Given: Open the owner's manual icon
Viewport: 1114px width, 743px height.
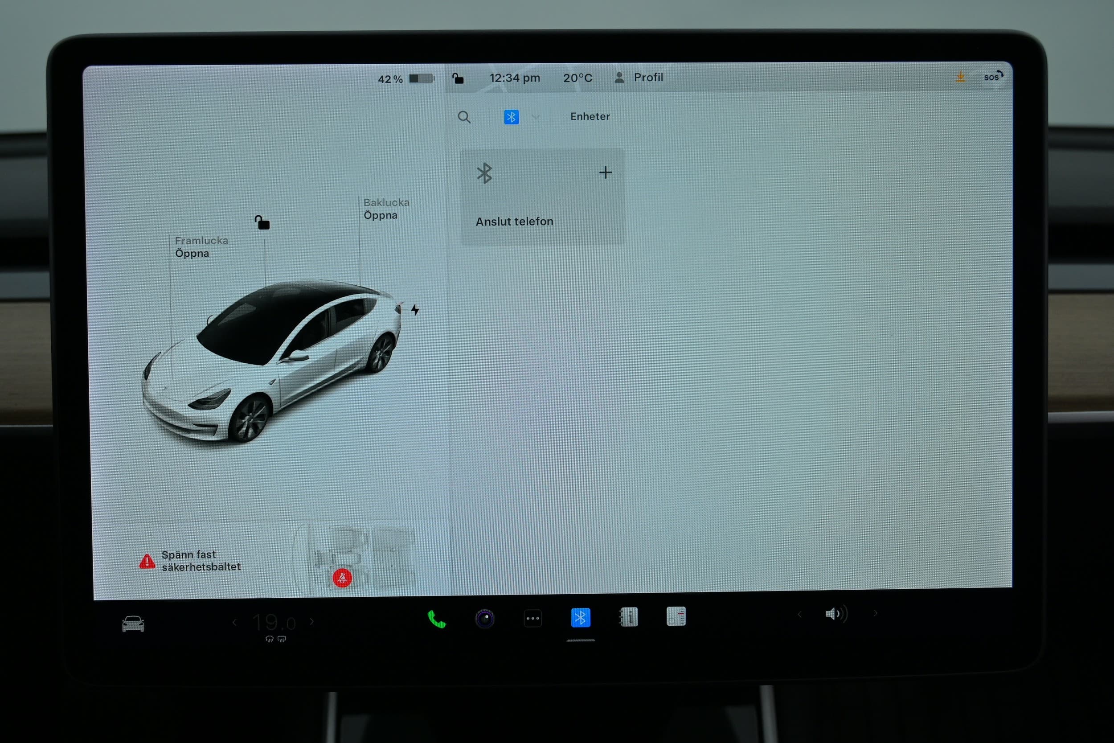Looking at the screenshot, I should 629,617.
